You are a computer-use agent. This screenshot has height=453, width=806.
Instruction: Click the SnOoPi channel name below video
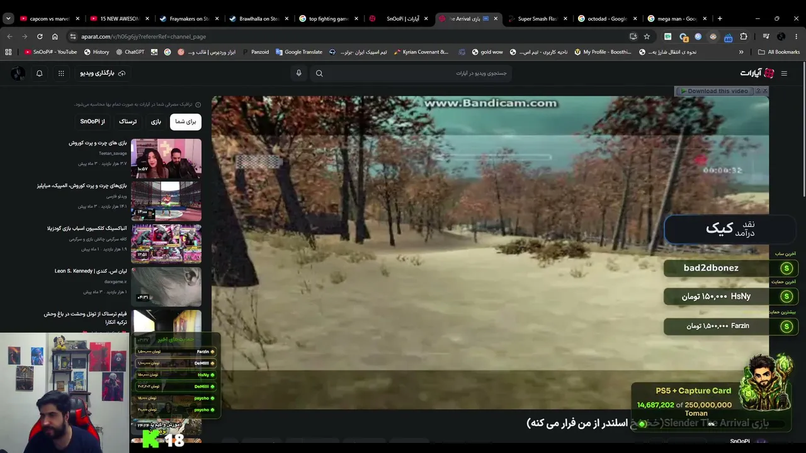coord(740,442)
